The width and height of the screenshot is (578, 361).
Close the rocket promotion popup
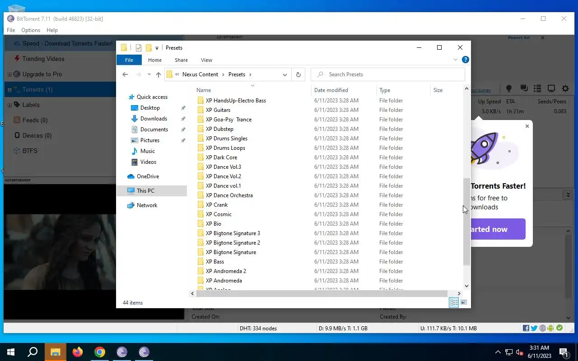527,126
